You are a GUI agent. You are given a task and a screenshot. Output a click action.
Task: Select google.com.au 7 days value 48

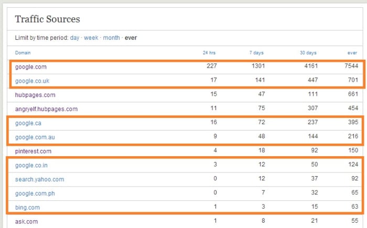point(262,136)
